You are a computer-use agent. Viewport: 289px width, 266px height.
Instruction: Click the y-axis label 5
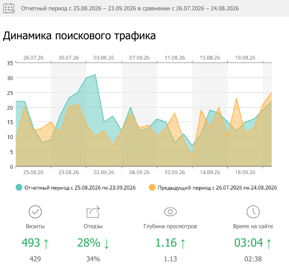point(11,152)
